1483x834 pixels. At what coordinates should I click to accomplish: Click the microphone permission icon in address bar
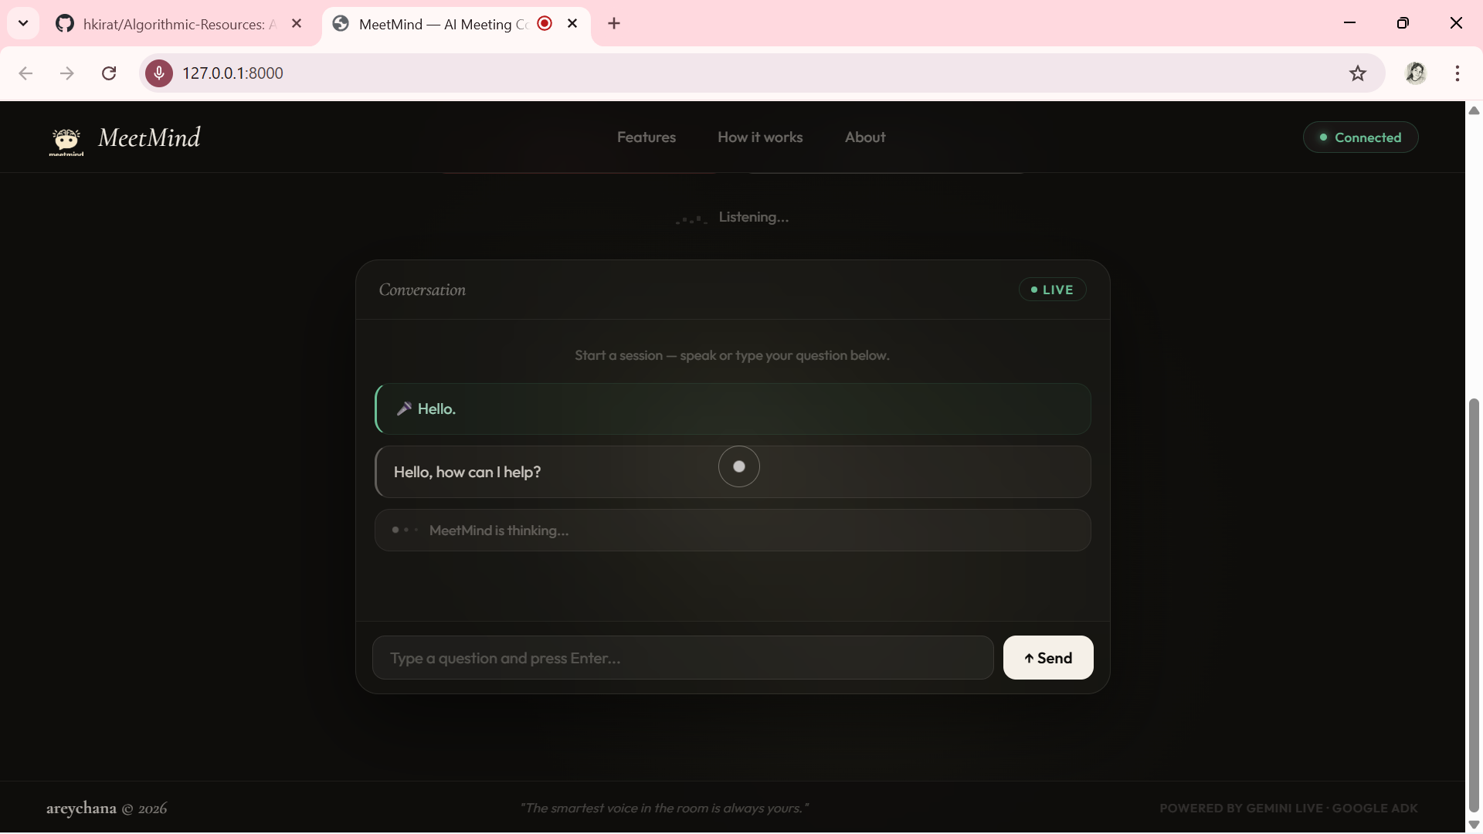159,73
